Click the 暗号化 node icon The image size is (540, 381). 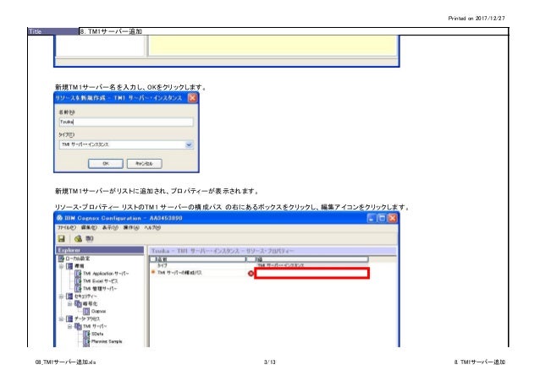click(78, 303)
